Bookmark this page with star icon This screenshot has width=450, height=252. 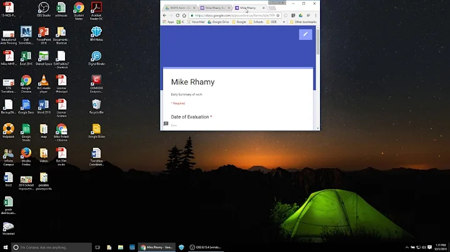(x=277, y=16)
